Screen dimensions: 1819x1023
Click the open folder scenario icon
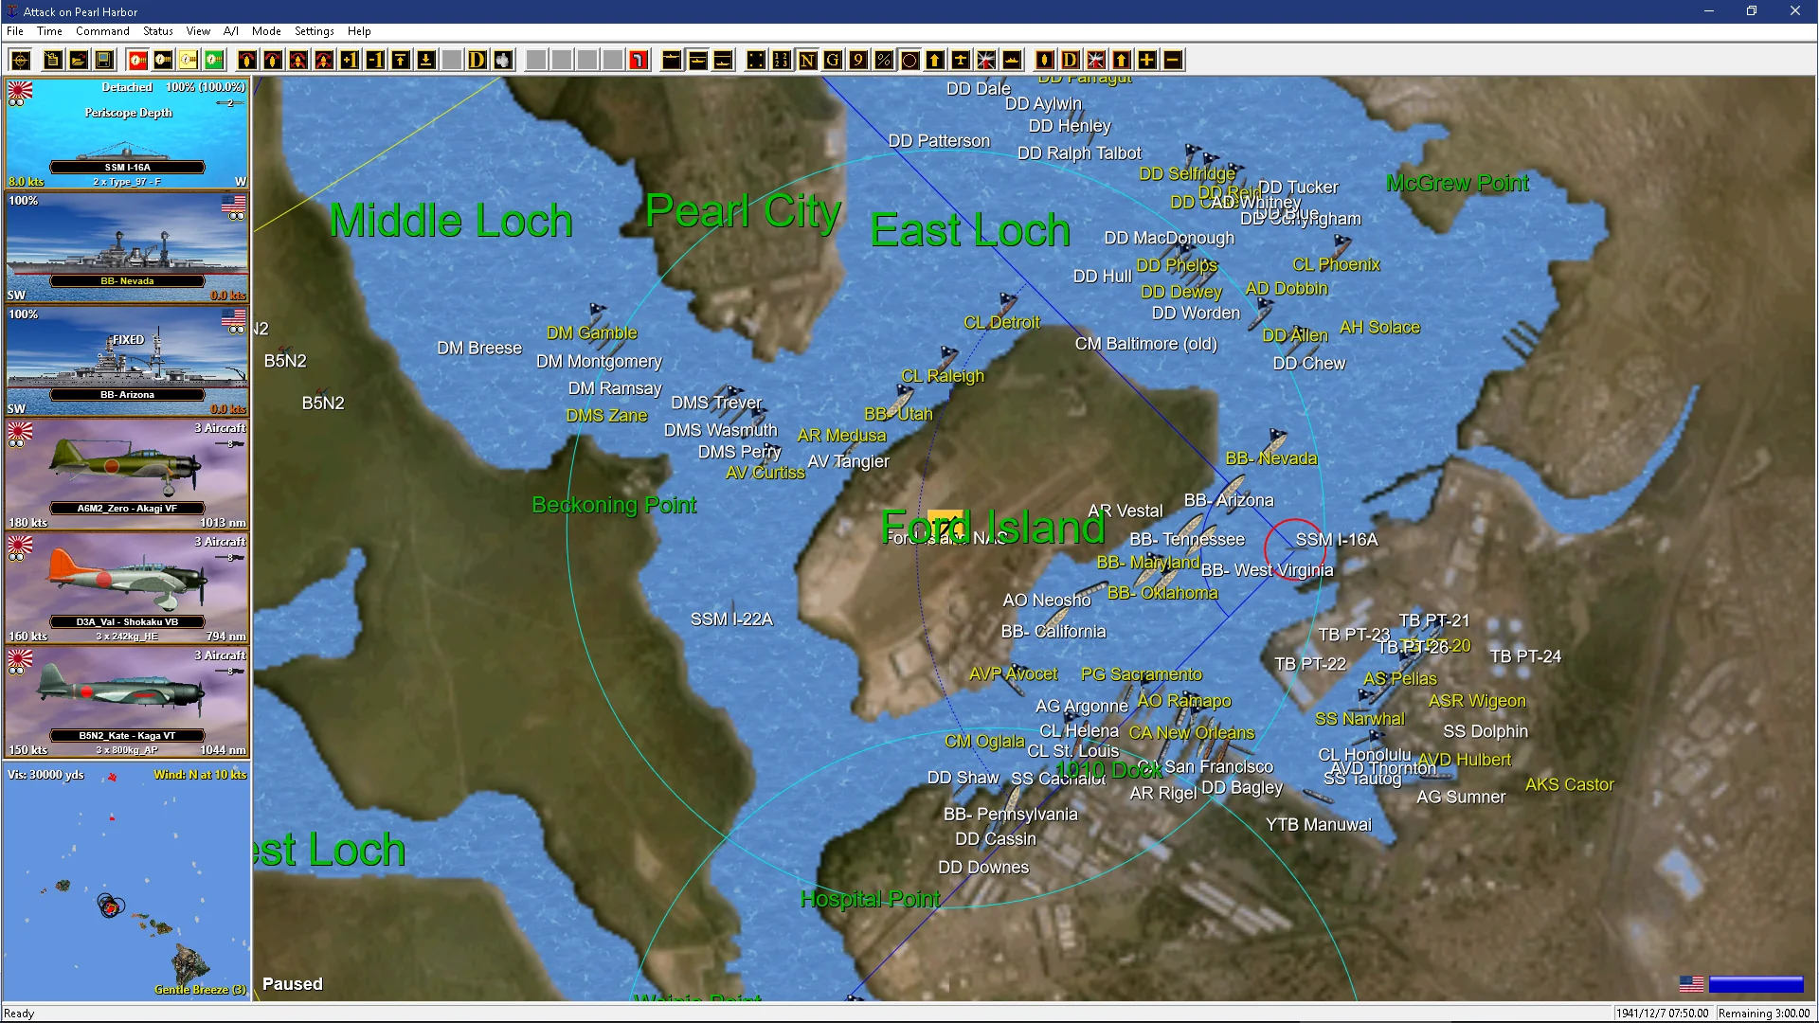[79, 61]
